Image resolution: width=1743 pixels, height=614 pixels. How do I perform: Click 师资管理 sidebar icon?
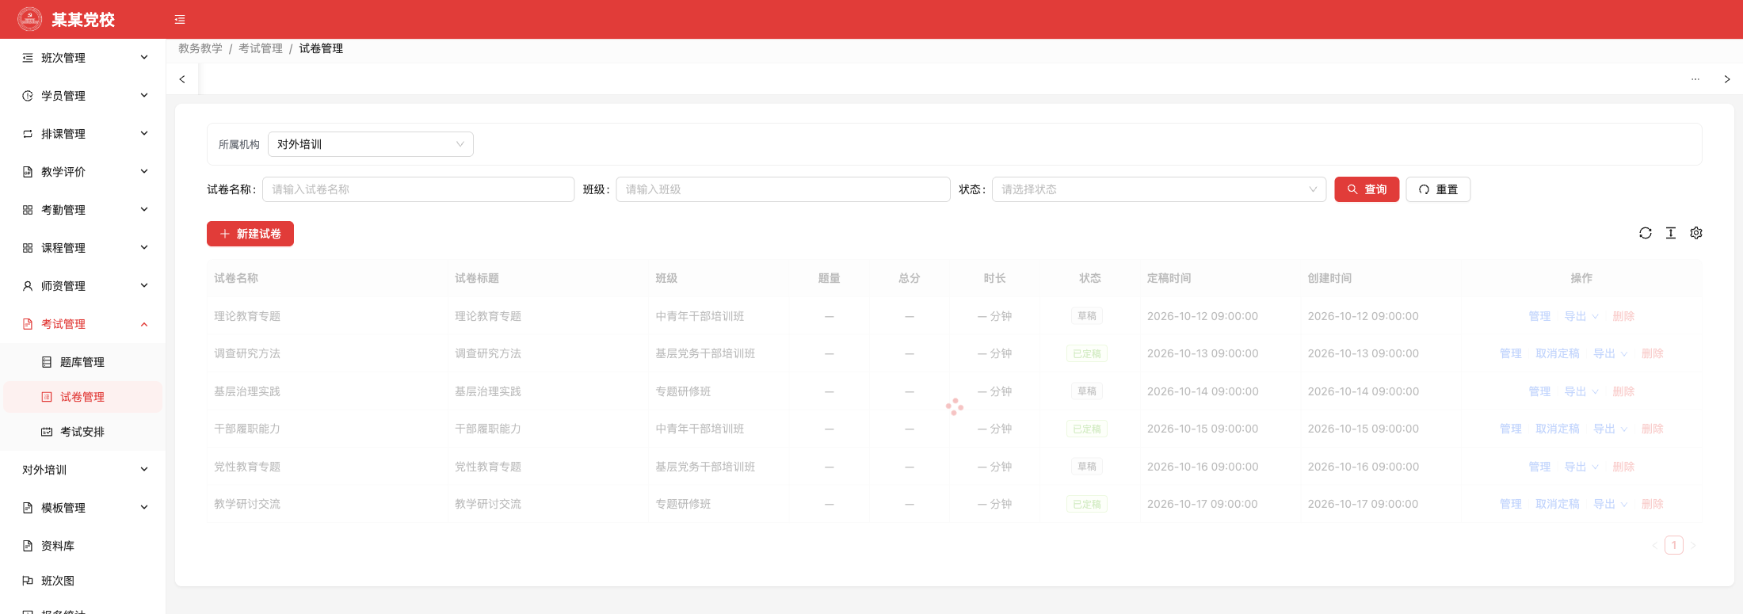[28, 286]
